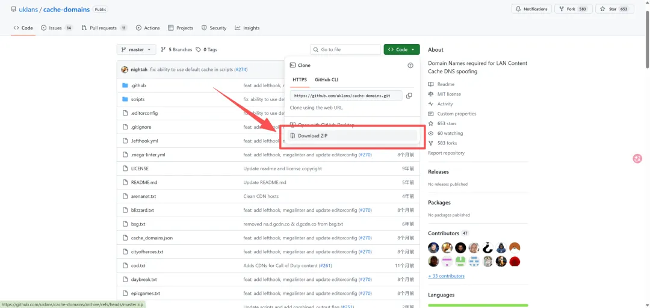Click the clone help question icon
Viewport: 650px width, 308px height.
(410, 65)
